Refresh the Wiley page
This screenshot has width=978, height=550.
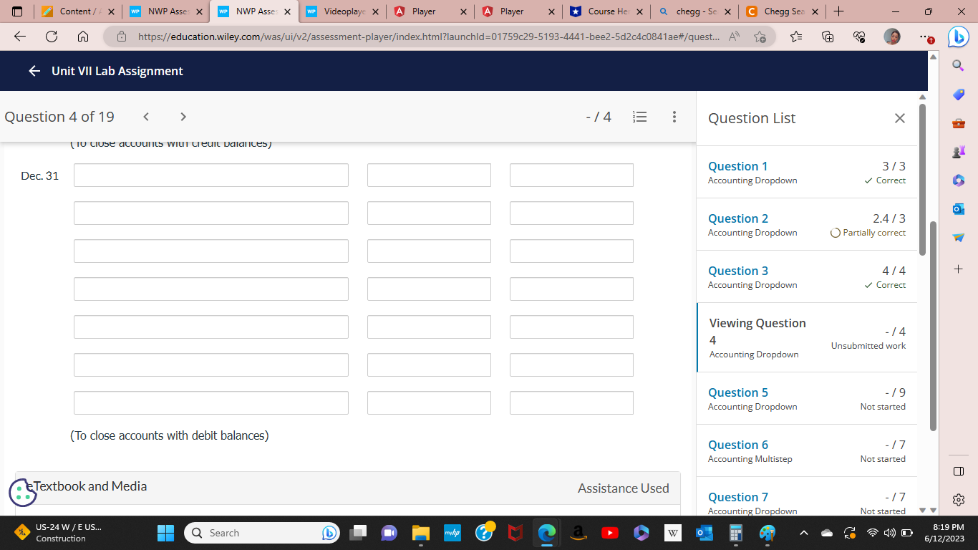point(52,37)
